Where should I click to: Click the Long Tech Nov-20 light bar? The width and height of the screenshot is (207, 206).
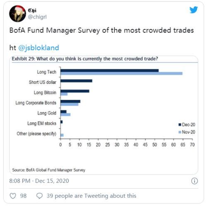[121, 73]
